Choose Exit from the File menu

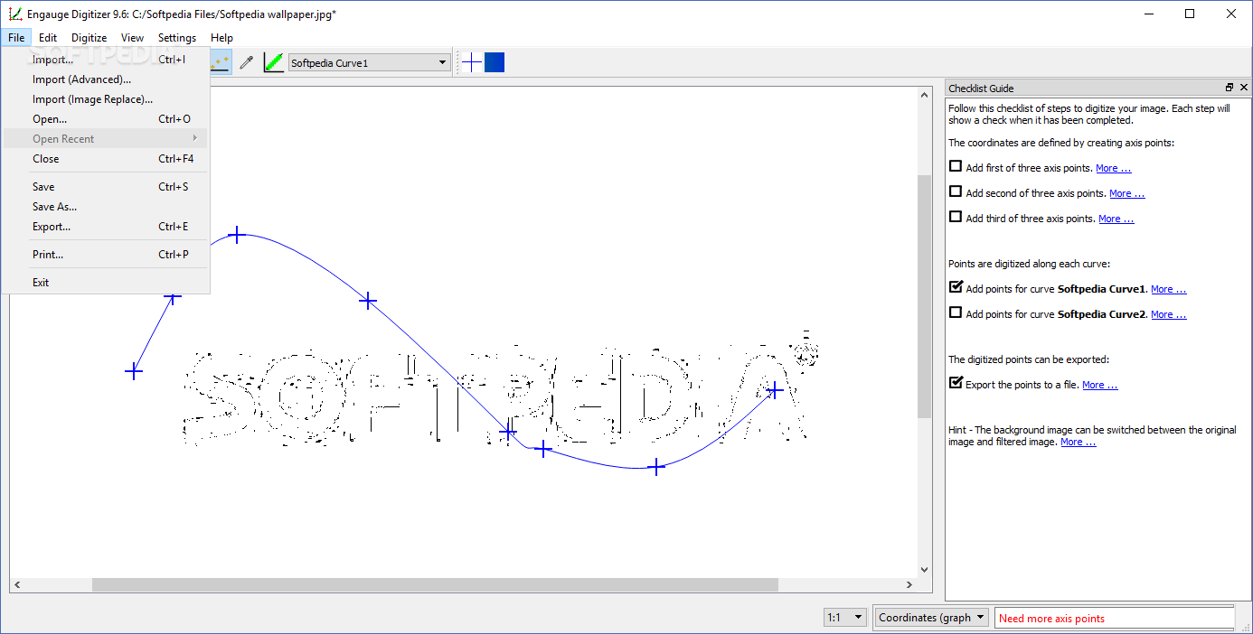click(106, 283)
